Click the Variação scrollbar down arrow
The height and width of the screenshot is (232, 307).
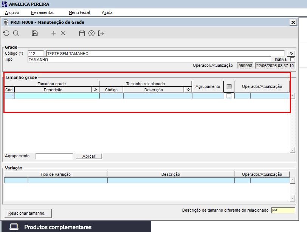tap(293, 198)
